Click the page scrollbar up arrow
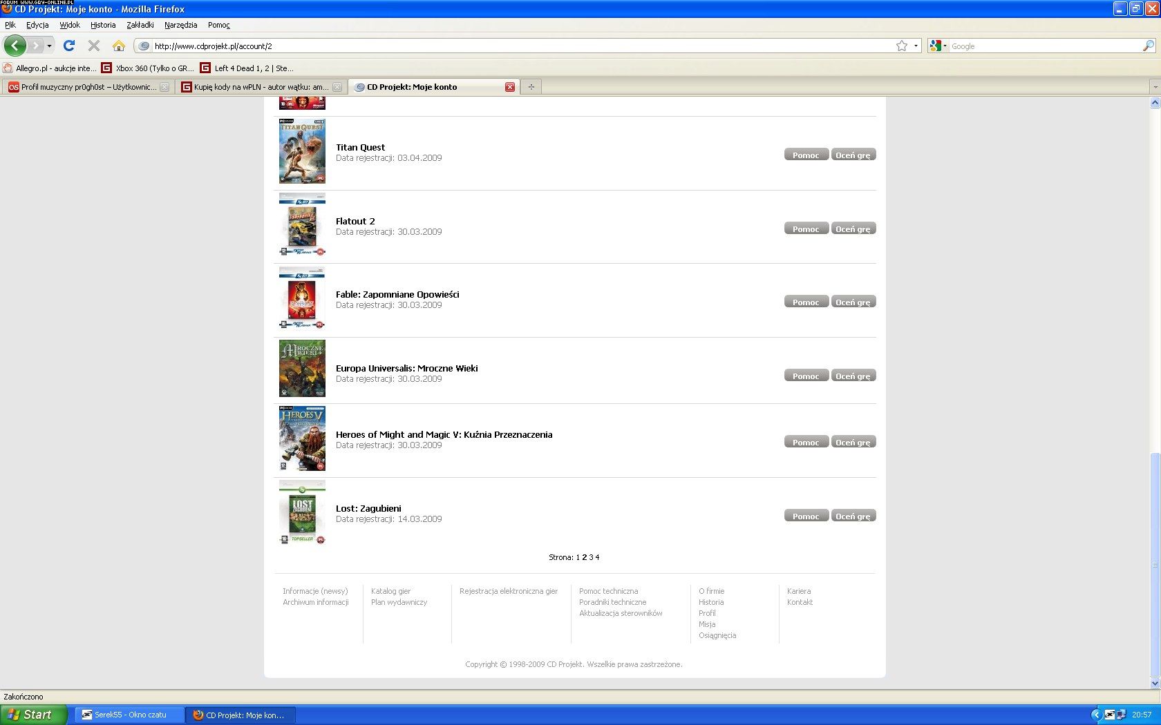 1155,103
